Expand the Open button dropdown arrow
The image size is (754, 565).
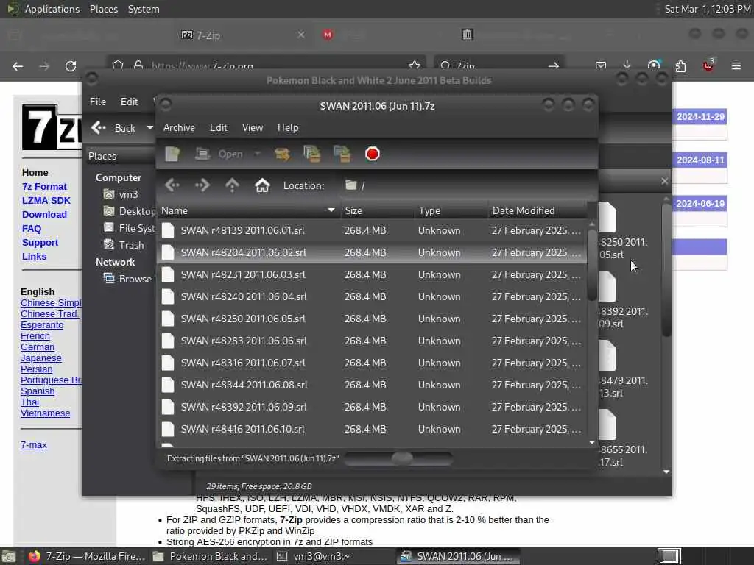tap(257, 154)
